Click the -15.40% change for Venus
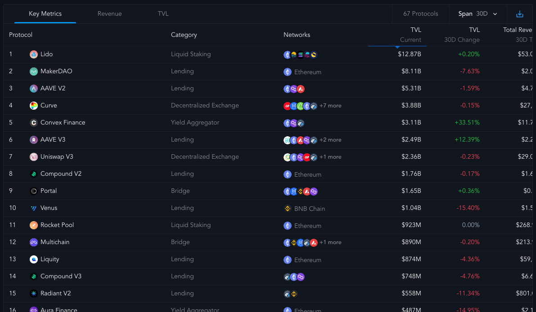The height and width of the screenshot is (312, 536). (x=468, y=208)
